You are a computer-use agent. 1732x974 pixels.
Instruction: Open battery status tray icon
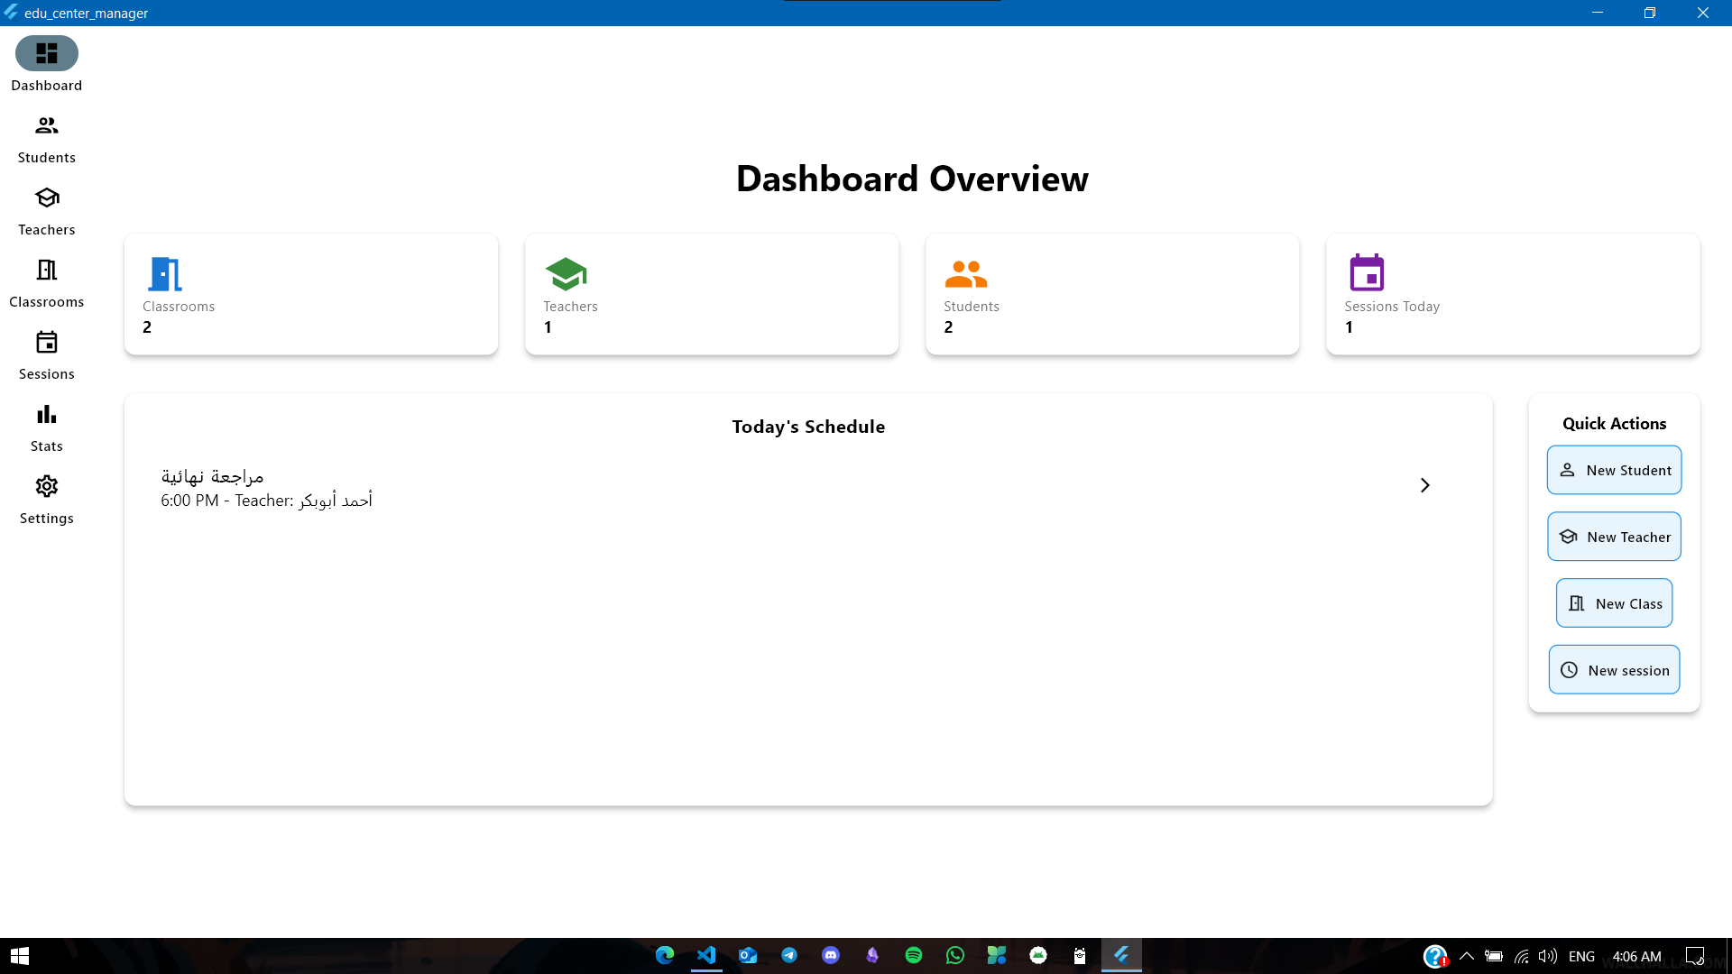point(1494,956)
